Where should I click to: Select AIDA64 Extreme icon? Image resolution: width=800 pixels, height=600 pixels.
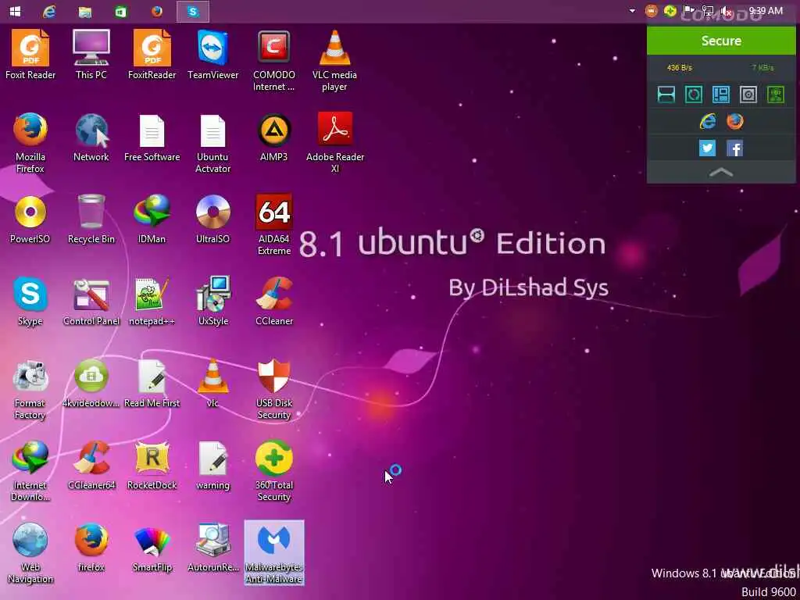coord(274,224)
